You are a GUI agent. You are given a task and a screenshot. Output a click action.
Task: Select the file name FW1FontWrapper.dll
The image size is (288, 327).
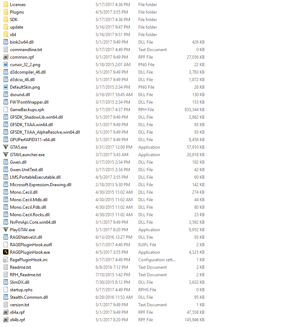[x=29, y=102]
